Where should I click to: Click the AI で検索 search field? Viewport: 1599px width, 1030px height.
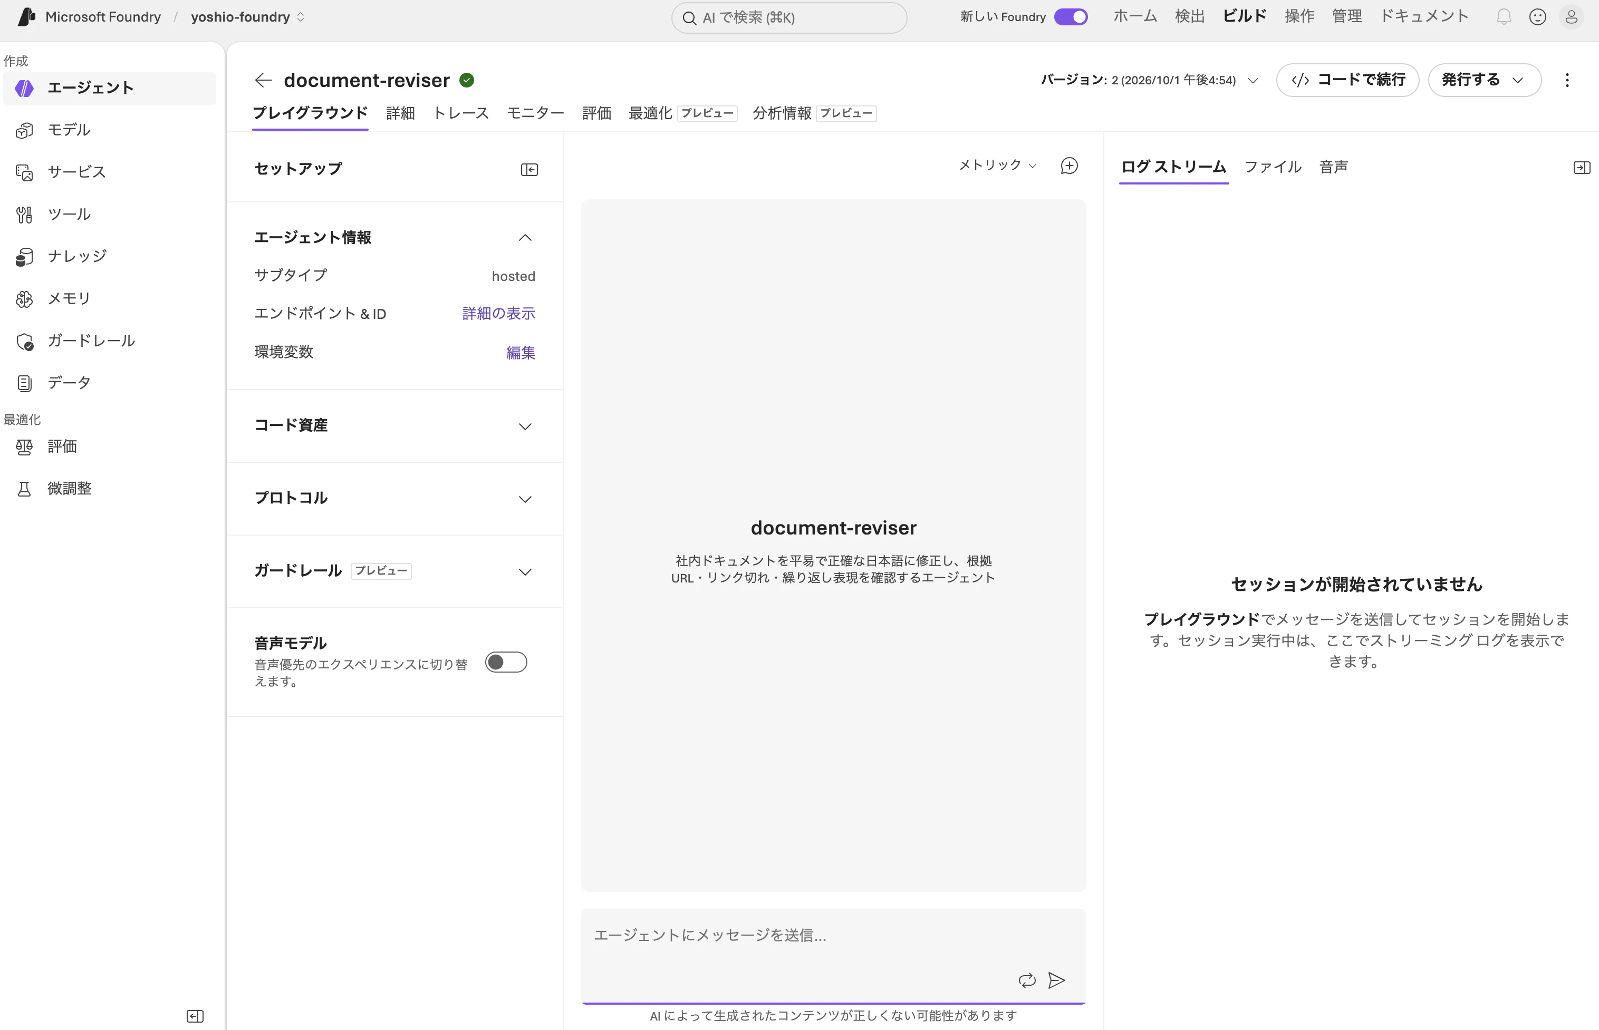[789, 17]
